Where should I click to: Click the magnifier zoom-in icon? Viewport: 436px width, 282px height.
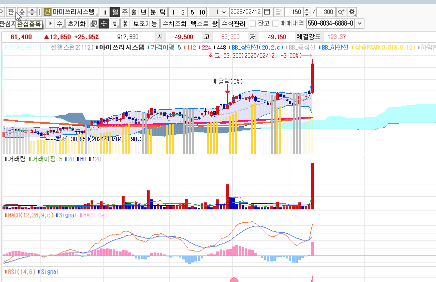(341, 12)
